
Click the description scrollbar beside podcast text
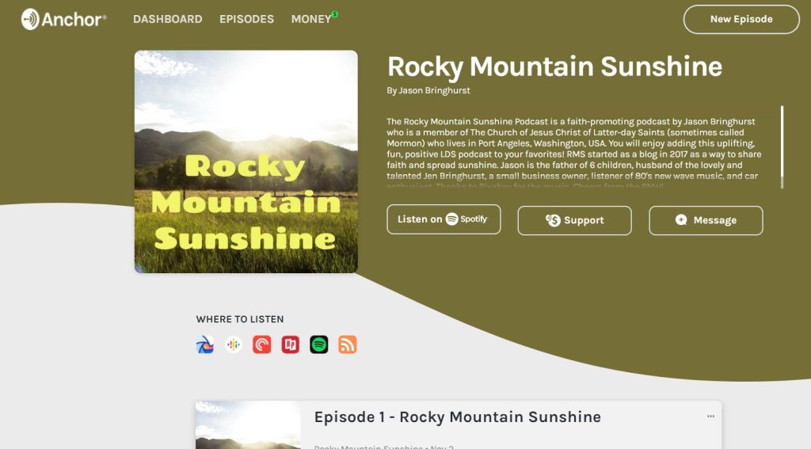[782, 146]
